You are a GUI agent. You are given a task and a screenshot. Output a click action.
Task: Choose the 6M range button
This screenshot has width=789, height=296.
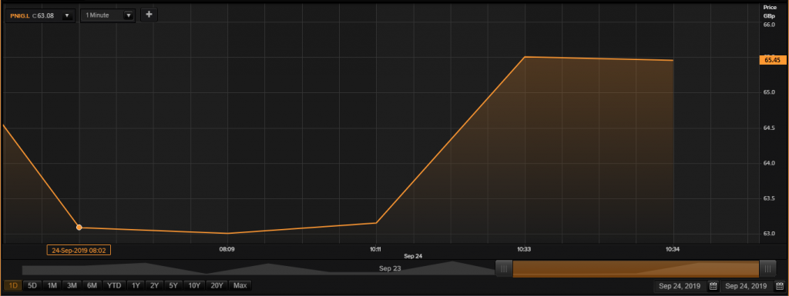click(x=92, y=286)
